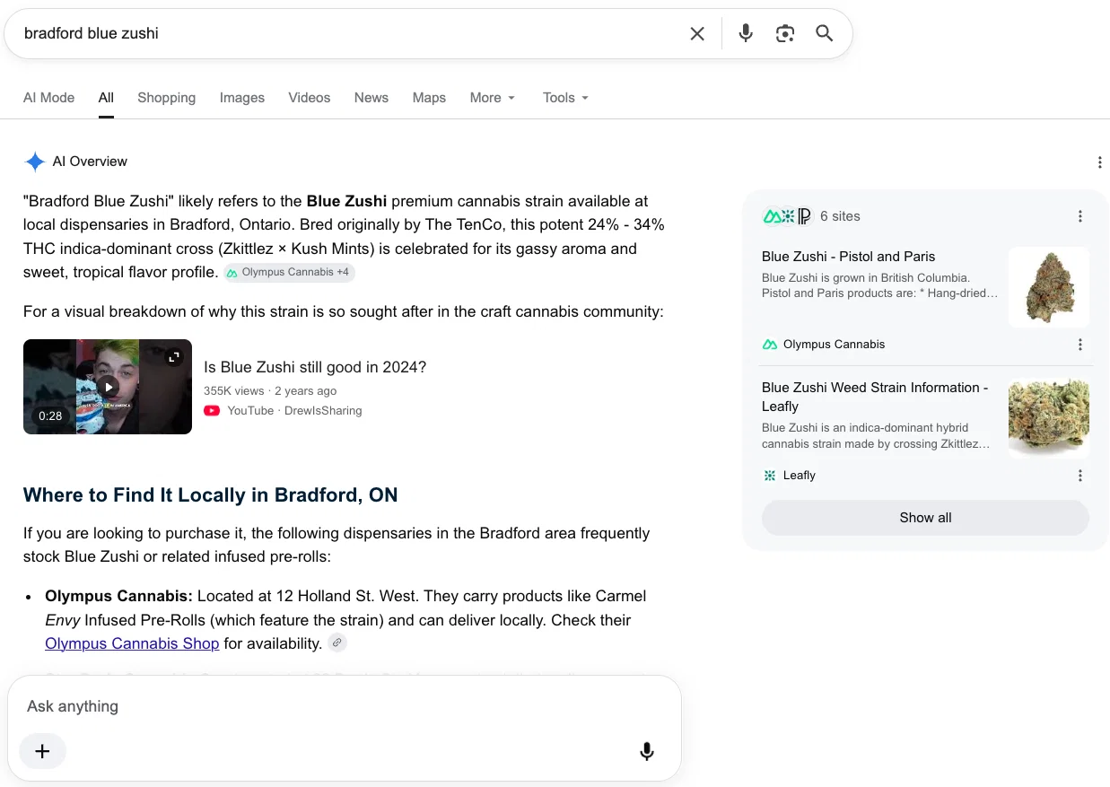This screenshot has height=787, width=1110.
Task: Click the Ask anything input field
Action: click(345, 706)
